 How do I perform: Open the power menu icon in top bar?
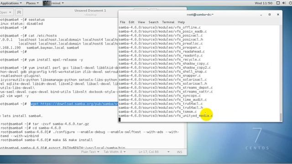coord(290,3)
